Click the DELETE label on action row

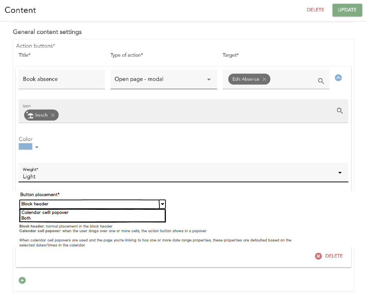tap(334, 256)
